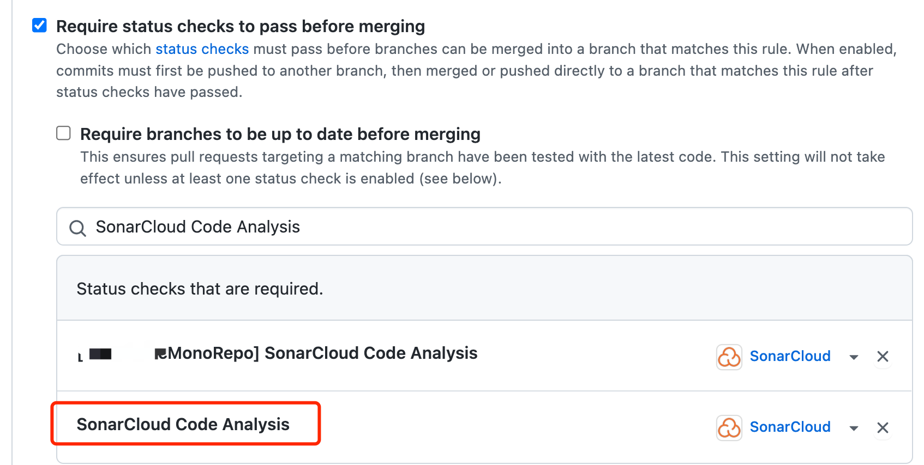Click the X to remove the MonoRepo check
924x465 pixels.
883,357
